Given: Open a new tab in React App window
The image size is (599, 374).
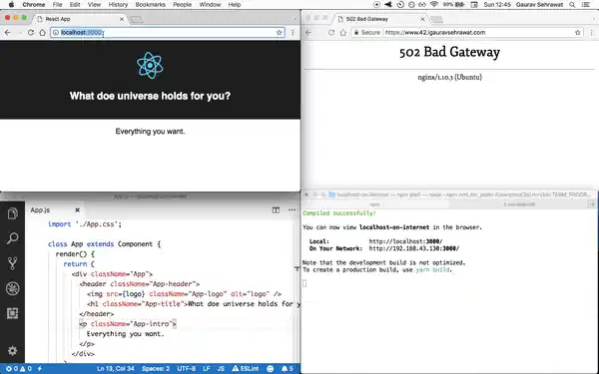Looking at the screenshot, I should pos(137,19).
